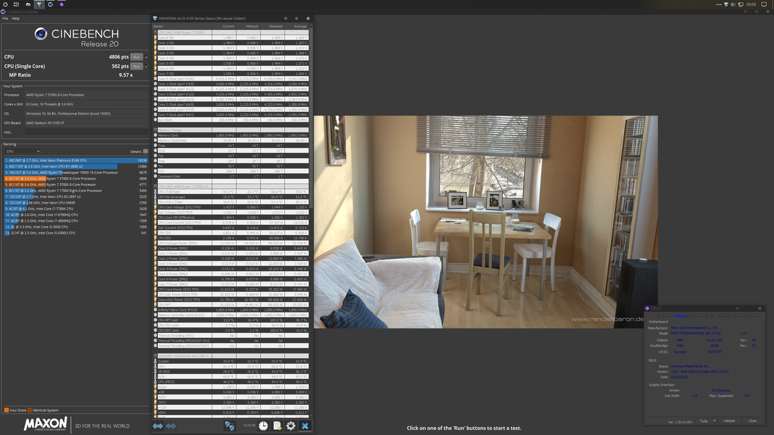Click the lightning icon beside Core 0 VID
Screen dimensions: 774x435
(155, 37)
